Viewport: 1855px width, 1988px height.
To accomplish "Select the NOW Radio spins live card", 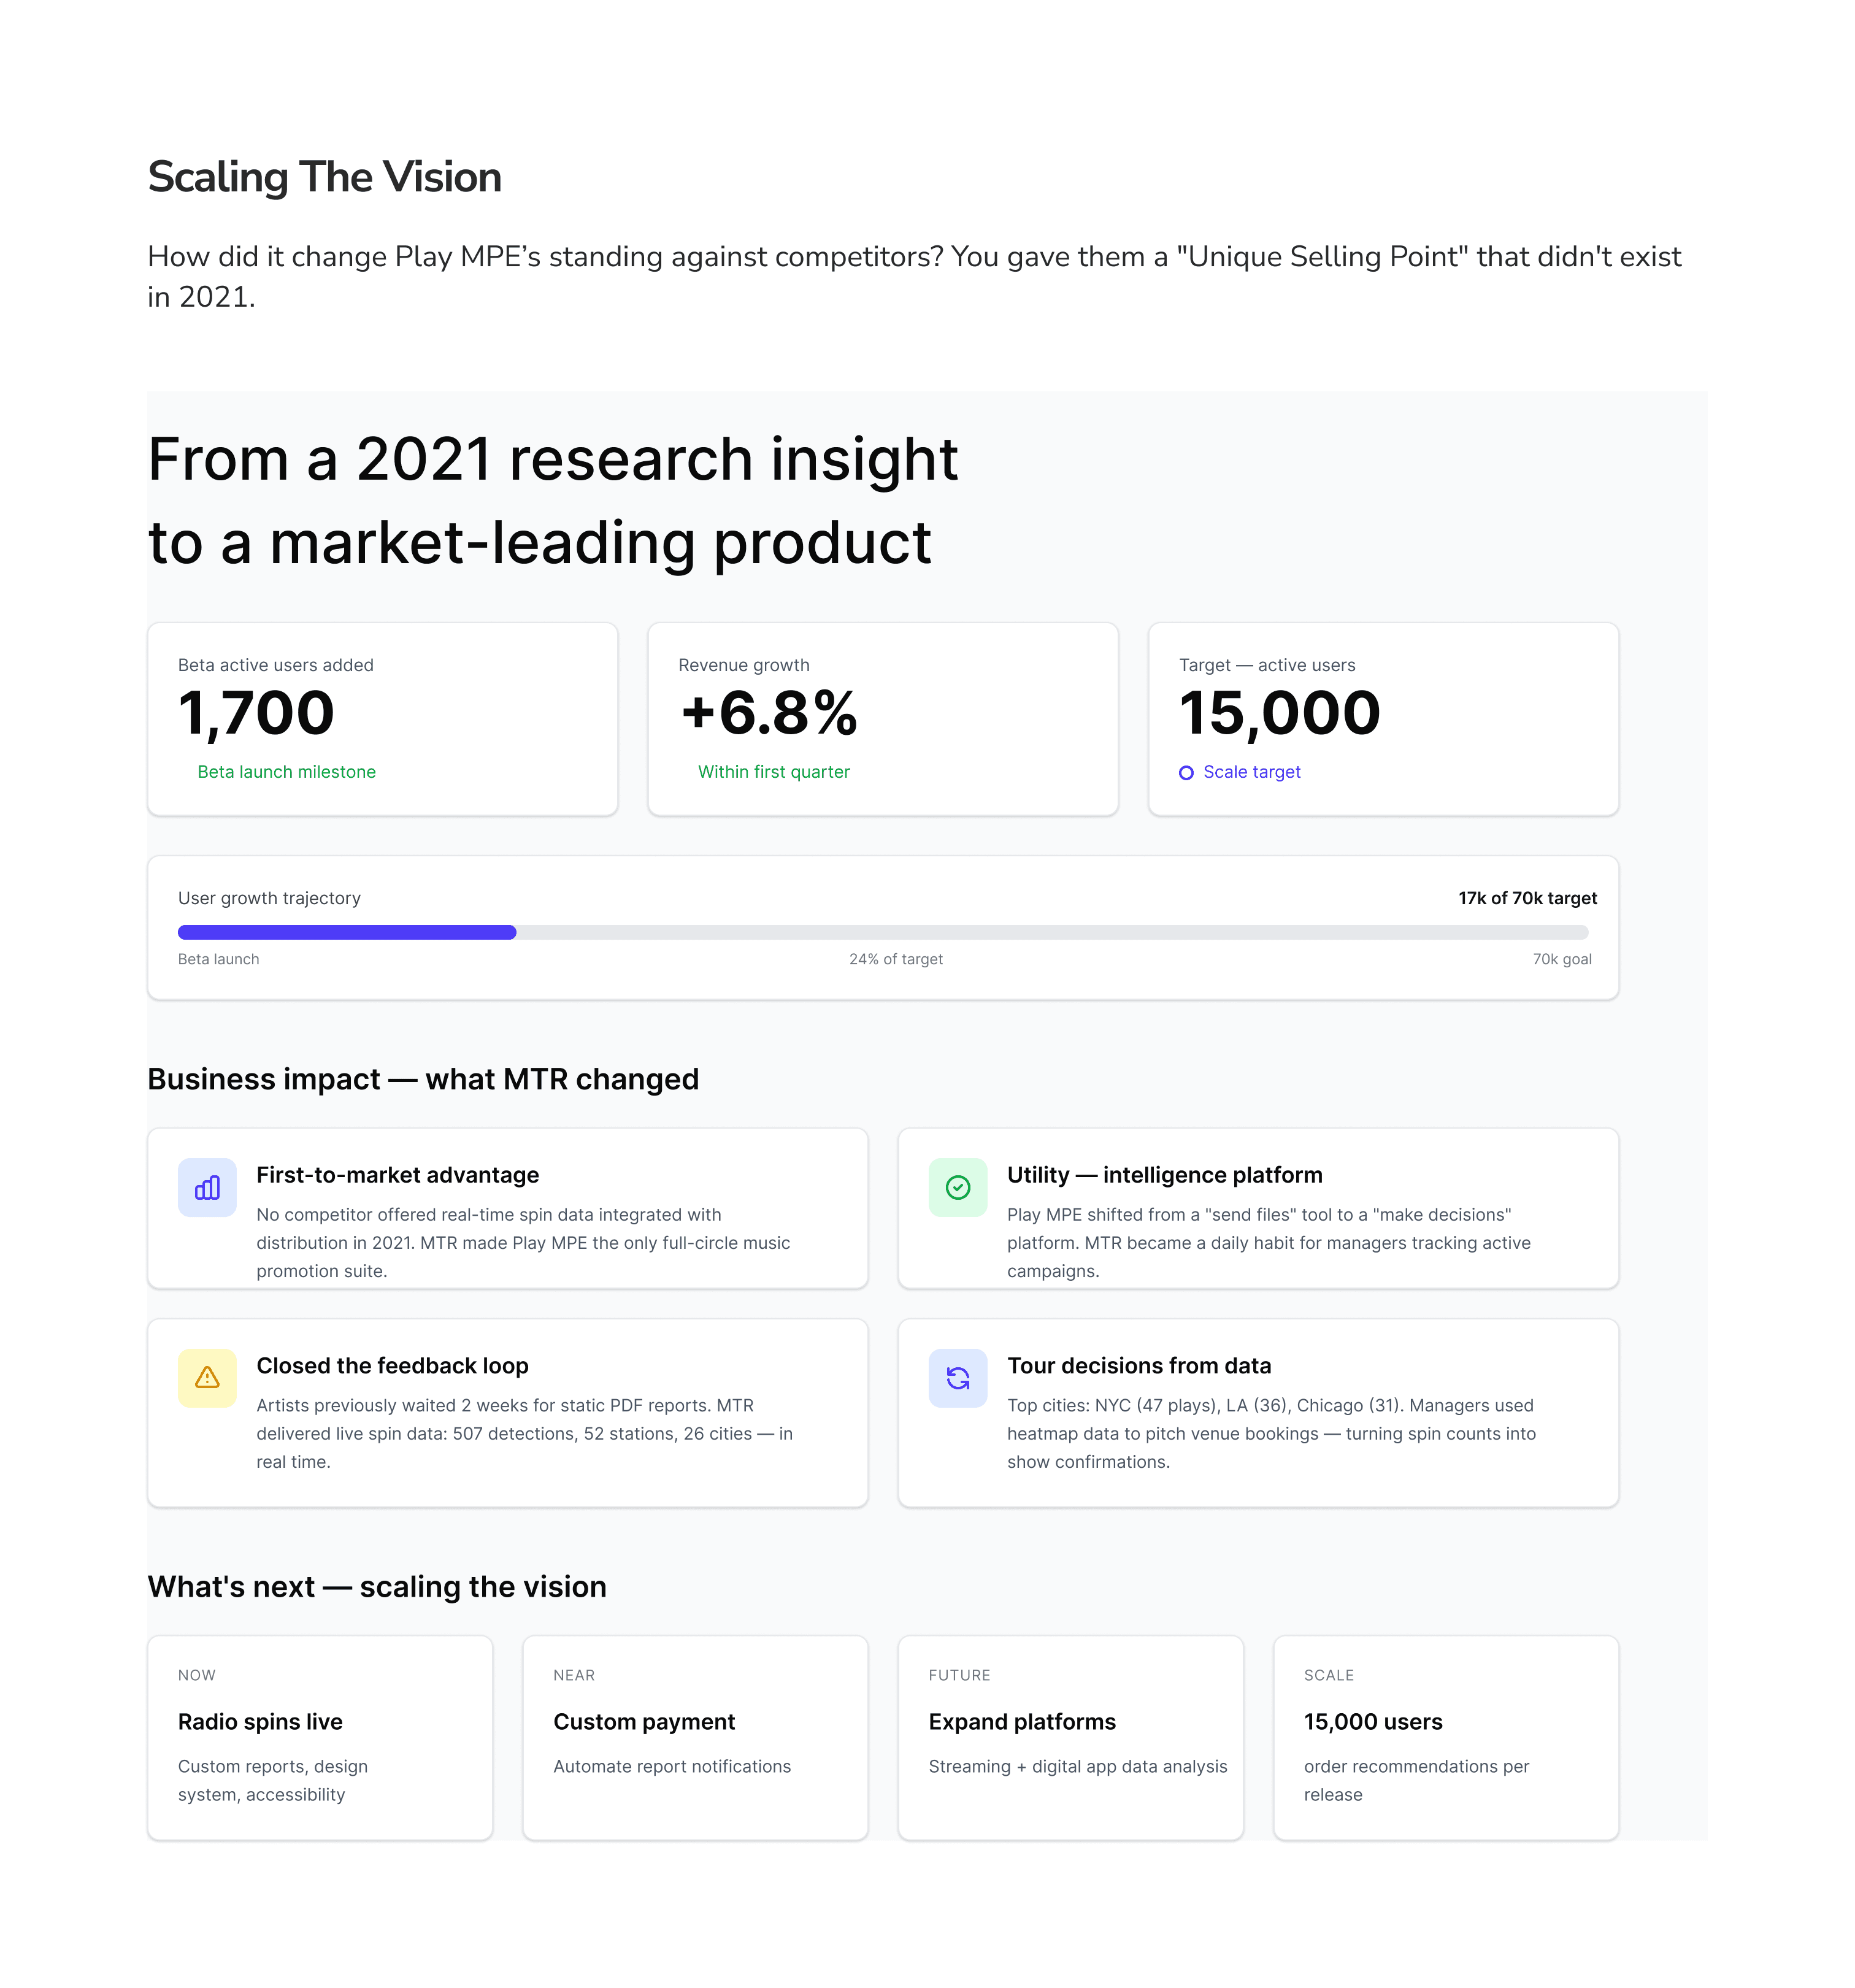I will 320,1737.
